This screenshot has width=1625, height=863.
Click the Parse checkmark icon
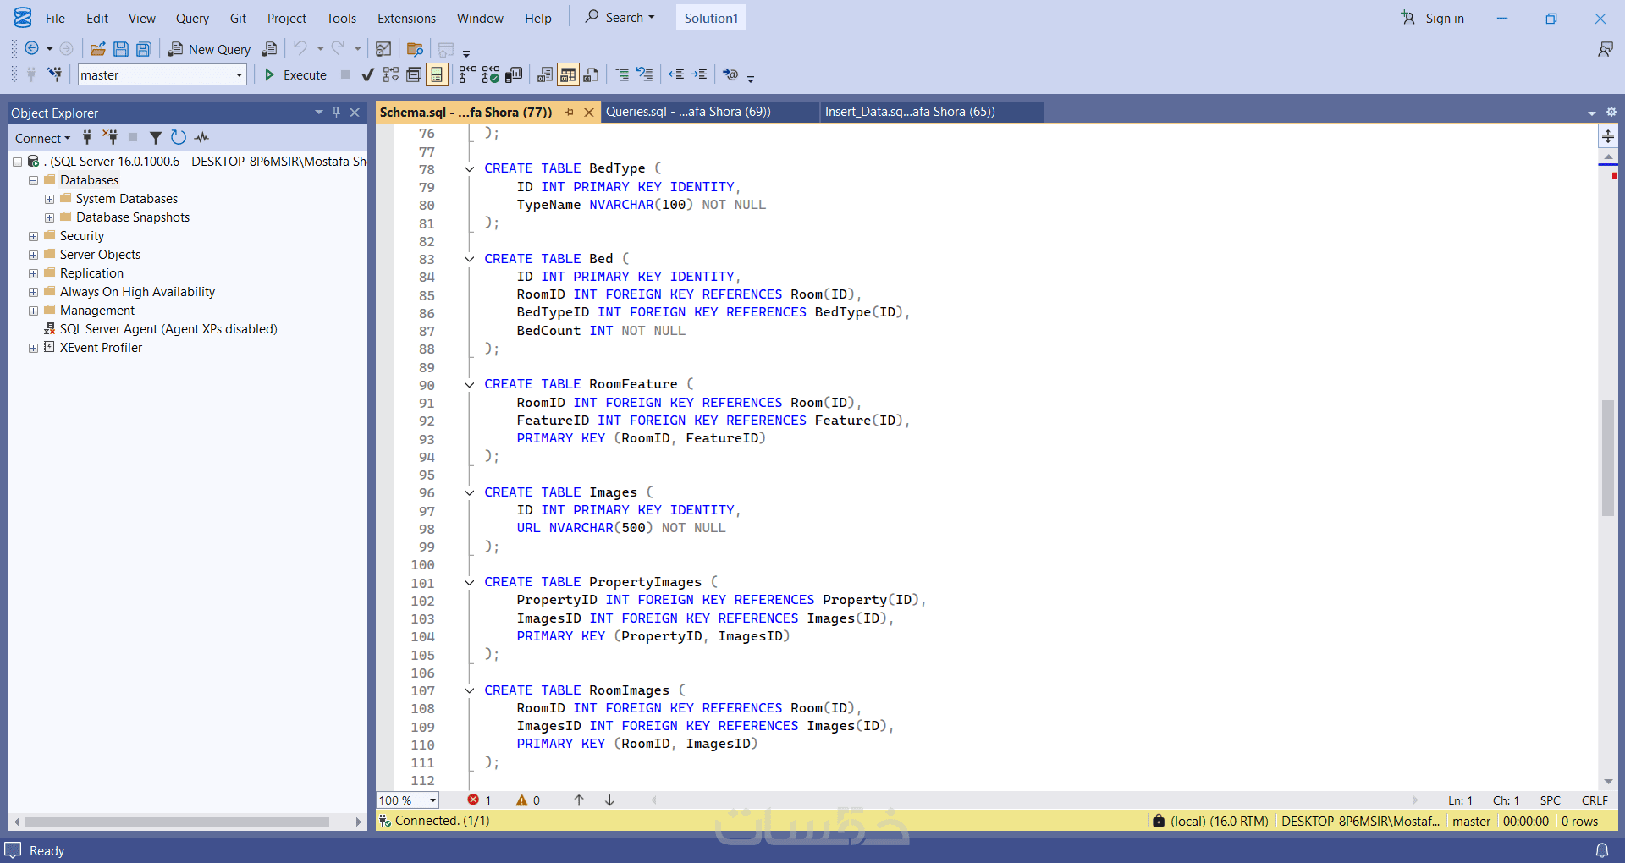[x=367, y=75]
